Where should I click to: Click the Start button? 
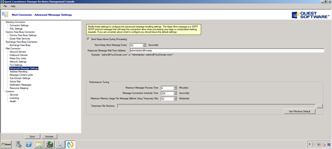(6, 144)
